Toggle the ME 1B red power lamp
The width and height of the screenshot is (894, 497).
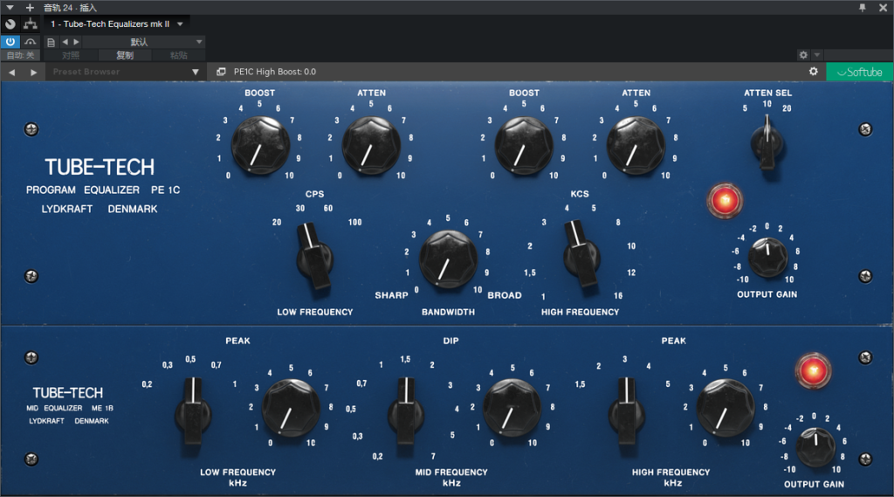pyautogui.click(x=813, y=371)
